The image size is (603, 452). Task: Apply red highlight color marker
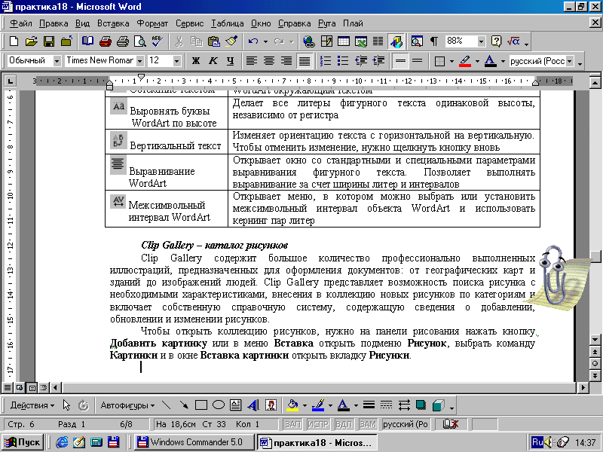pos(465,61)
